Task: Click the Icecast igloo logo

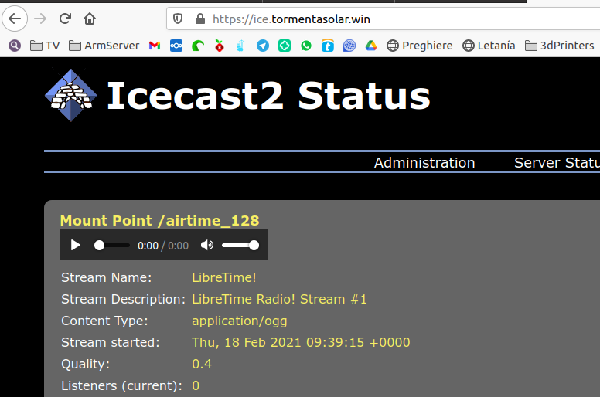Action: 71,95
